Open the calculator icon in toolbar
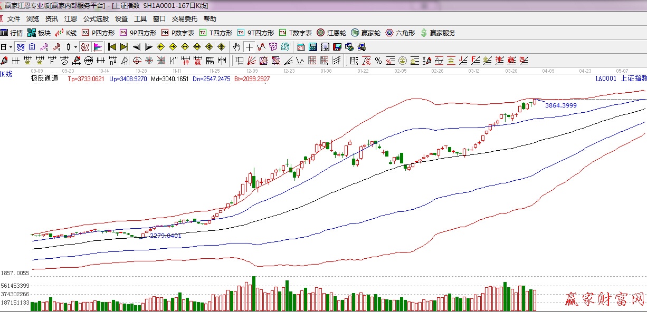Screen dimensions: 647x312 click(312, 47)
